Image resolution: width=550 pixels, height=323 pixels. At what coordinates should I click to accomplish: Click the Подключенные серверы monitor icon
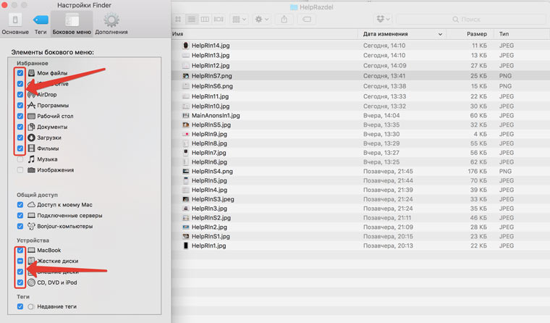tap(31, 215)
